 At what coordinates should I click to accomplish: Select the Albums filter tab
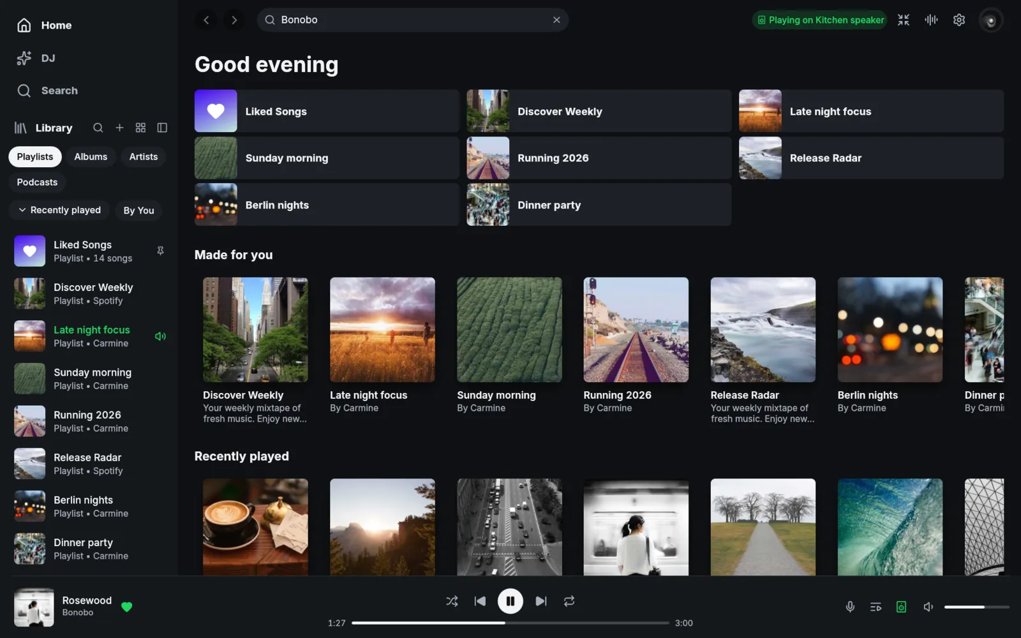[91, 156]
